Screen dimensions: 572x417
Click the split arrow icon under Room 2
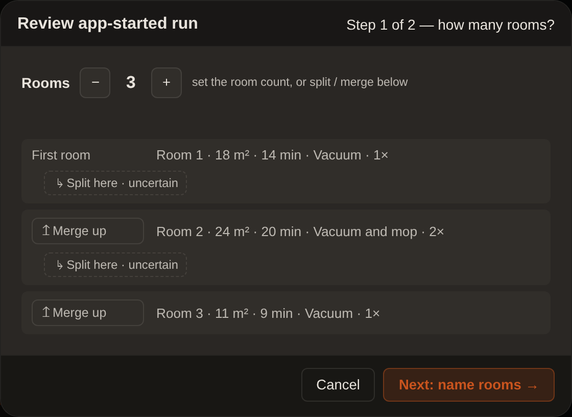click(x=60, y=265)
